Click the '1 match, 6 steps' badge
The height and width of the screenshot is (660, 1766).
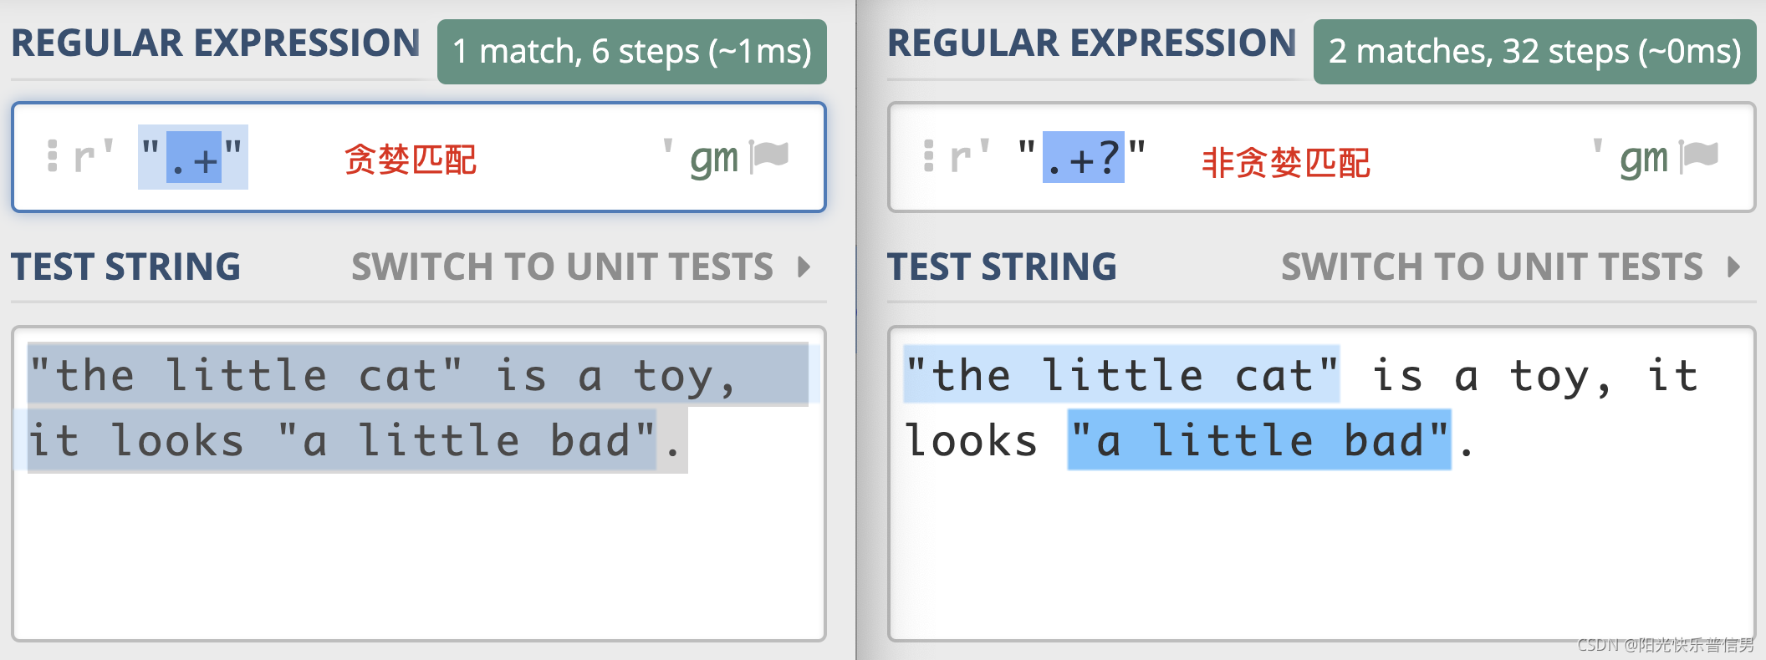(632, 52)
